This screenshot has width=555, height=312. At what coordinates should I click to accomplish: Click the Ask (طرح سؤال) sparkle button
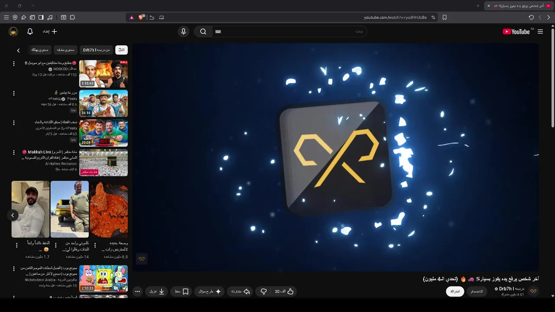209,292
